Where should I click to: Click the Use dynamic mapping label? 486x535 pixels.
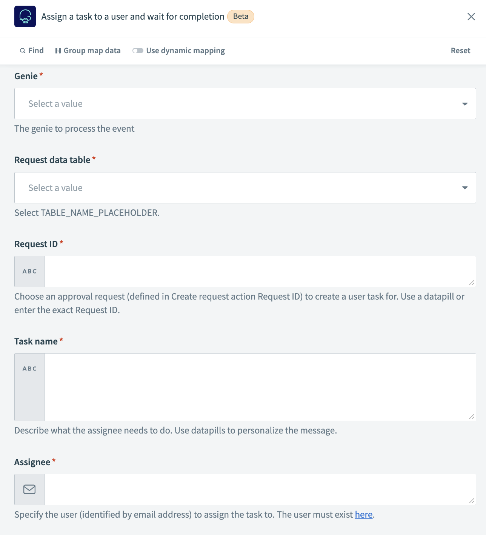[x=185, y=50]
